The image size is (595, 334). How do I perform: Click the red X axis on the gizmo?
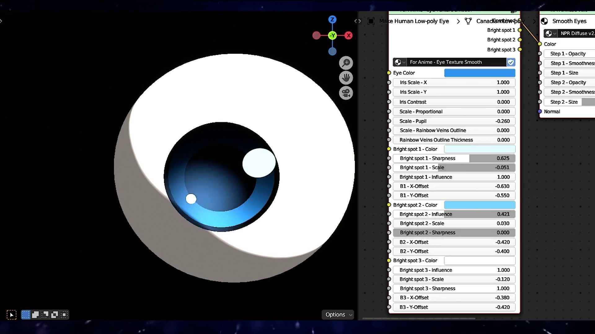point(349,36)
